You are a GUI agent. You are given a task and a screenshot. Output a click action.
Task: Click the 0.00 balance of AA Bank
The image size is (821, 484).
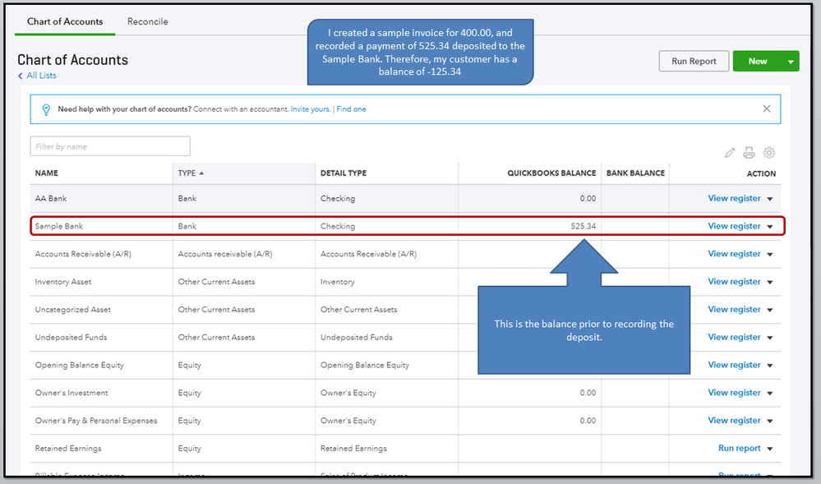588,199
